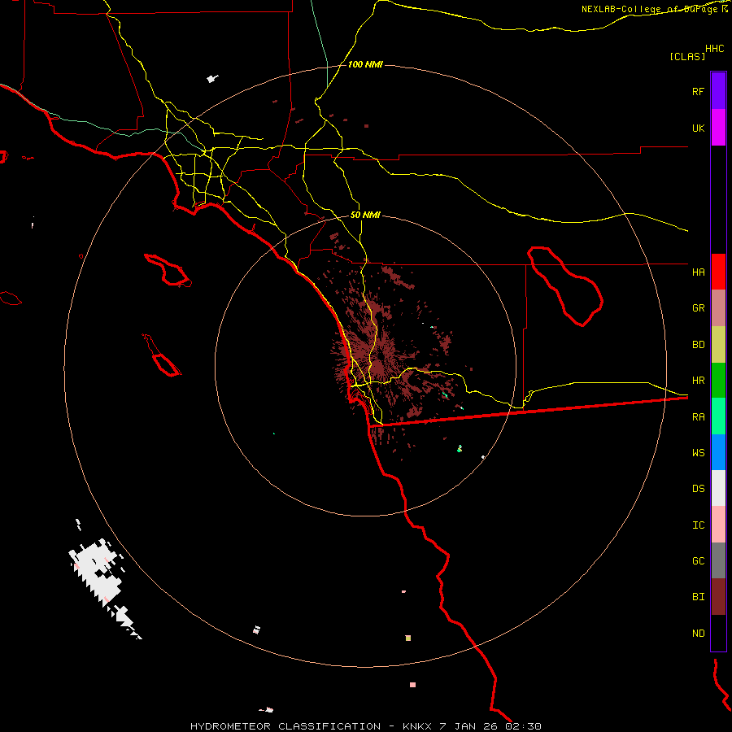732x732 pixels.
Task: Click the ND black legend swatch
Action: [718, 633]
